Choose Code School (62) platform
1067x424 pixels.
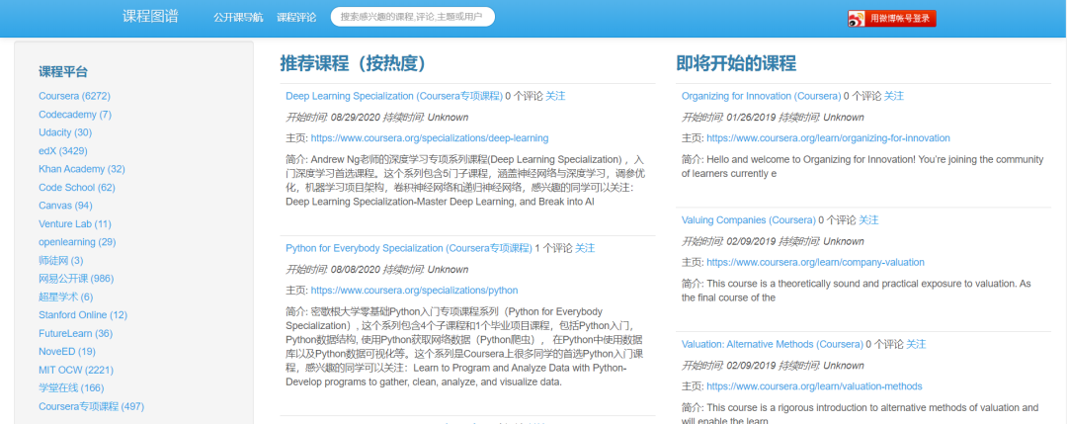tap(77, 188)
